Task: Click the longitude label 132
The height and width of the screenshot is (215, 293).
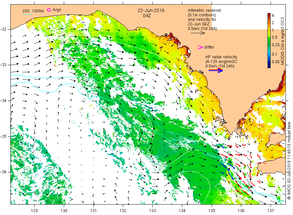Action: [x=123, y=210]
